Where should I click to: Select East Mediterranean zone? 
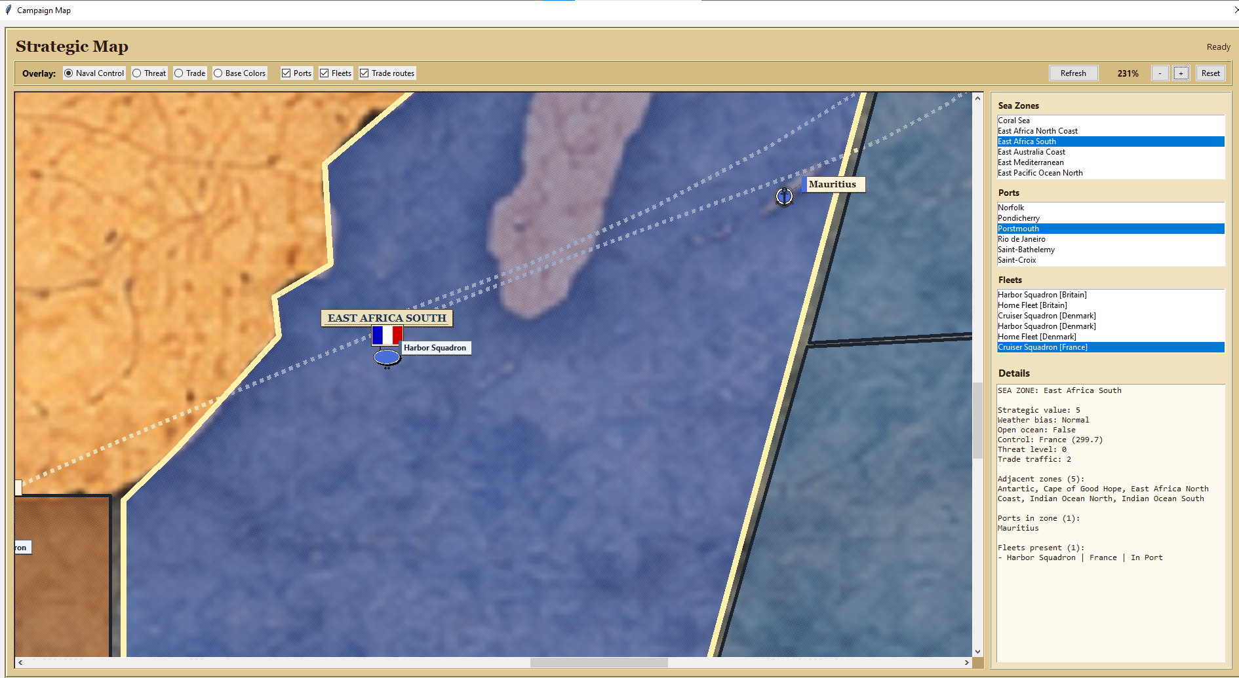1111,162
